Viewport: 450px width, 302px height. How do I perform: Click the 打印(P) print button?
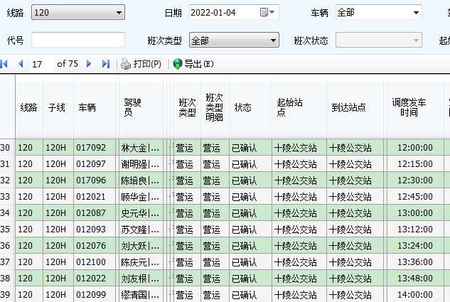pyautogui.click(x=141, y=64)
